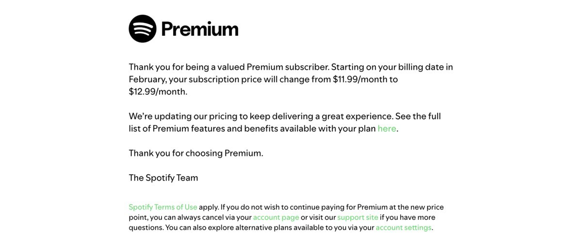Screen dimensions: 582x245
Task: Open the "here" Premium features link
Action: click(387, 129)
